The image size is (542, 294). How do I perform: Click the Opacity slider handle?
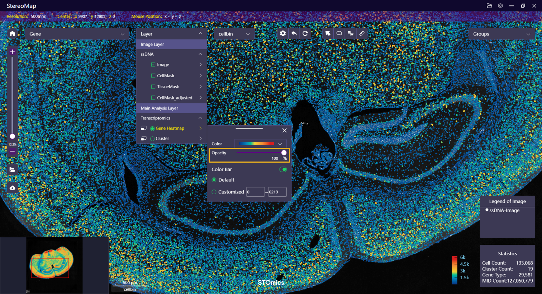(x=284, y=153)
